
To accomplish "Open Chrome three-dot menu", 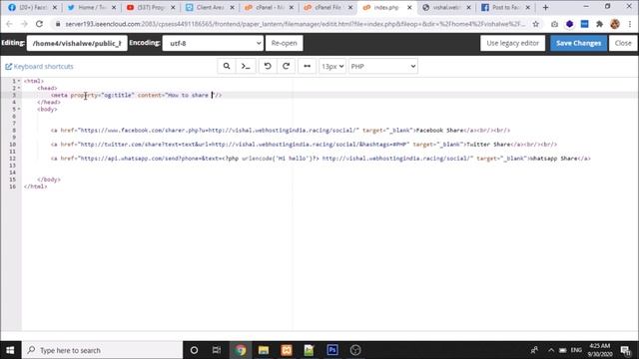I will pos(630,24).
